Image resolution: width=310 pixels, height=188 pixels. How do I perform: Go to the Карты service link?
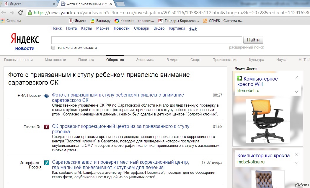pyautogui.click(x=87, y=28)
